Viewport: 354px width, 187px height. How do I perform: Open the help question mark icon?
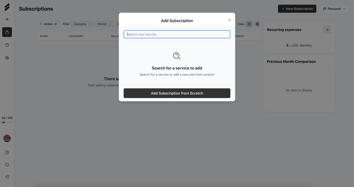tap(7, 152)
